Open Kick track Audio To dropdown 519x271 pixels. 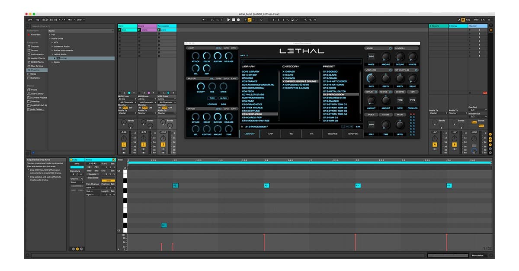[127, 113]
